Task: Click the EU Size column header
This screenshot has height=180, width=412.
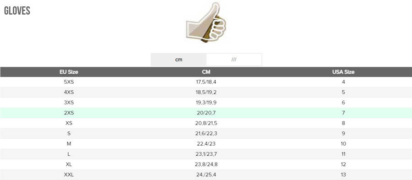Action: (69, 72)
